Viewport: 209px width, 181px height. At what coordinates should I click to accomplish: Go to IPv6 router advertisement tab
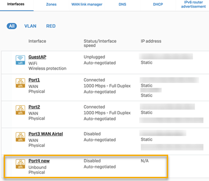coord(193,4)
